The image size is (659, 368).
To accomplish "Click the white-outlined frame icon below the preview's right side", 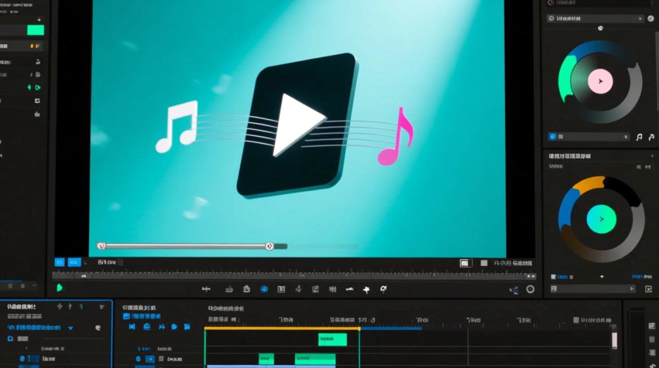I will [x=465, y=263].
